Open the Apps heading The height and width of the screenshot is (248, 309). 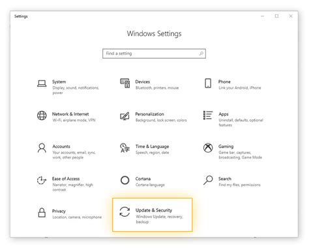tap(224, 114)
